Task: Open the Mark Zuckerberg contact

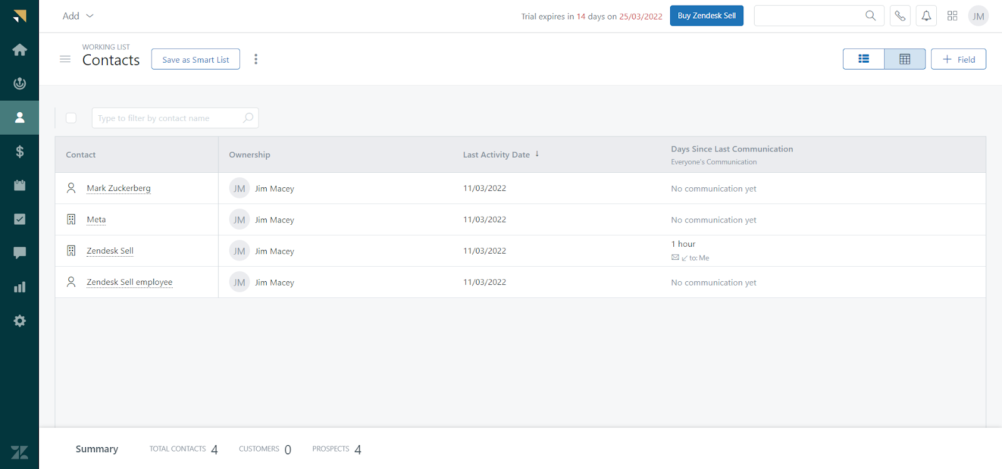Action: [118, 188]
